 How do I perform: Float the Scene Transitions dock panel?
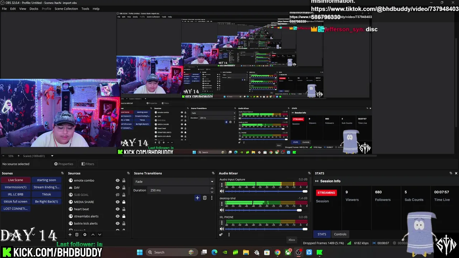pos(213,173)
